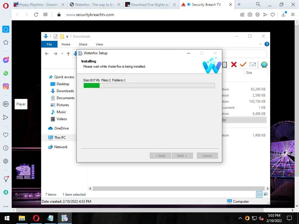The height and width of the screenshot is (224, 299).
Task: Select Downloads in navigation pane
Action: [x=62, y=91]
